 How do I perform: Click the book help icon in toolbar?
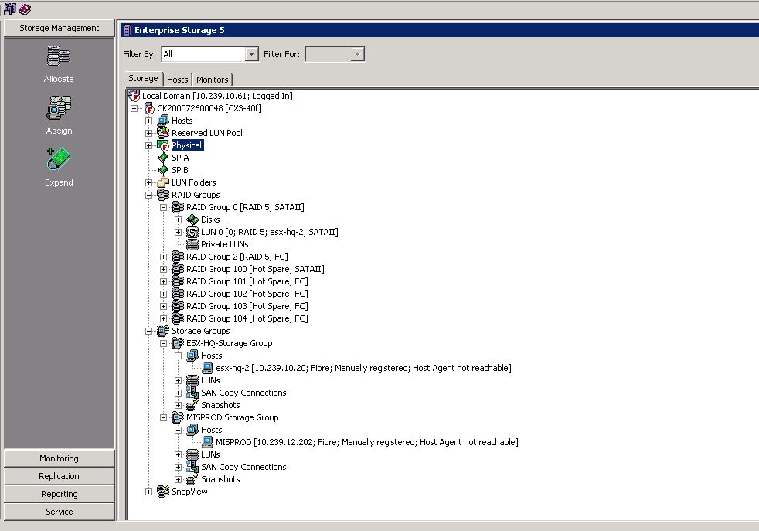click(x=25, y=9)
